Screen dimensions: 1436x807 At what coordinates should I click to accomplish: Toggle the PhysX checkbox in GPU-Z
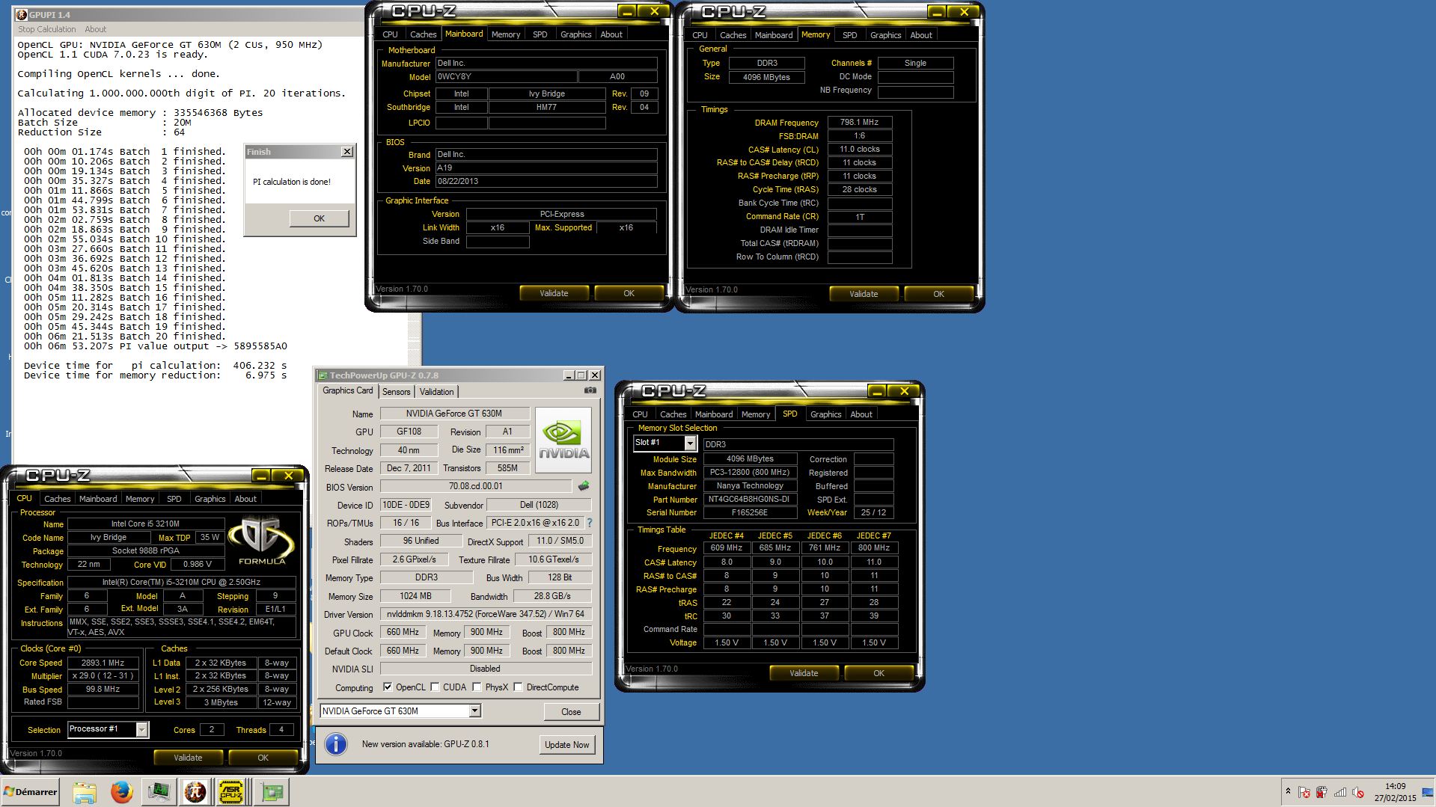tap(477, 687)
